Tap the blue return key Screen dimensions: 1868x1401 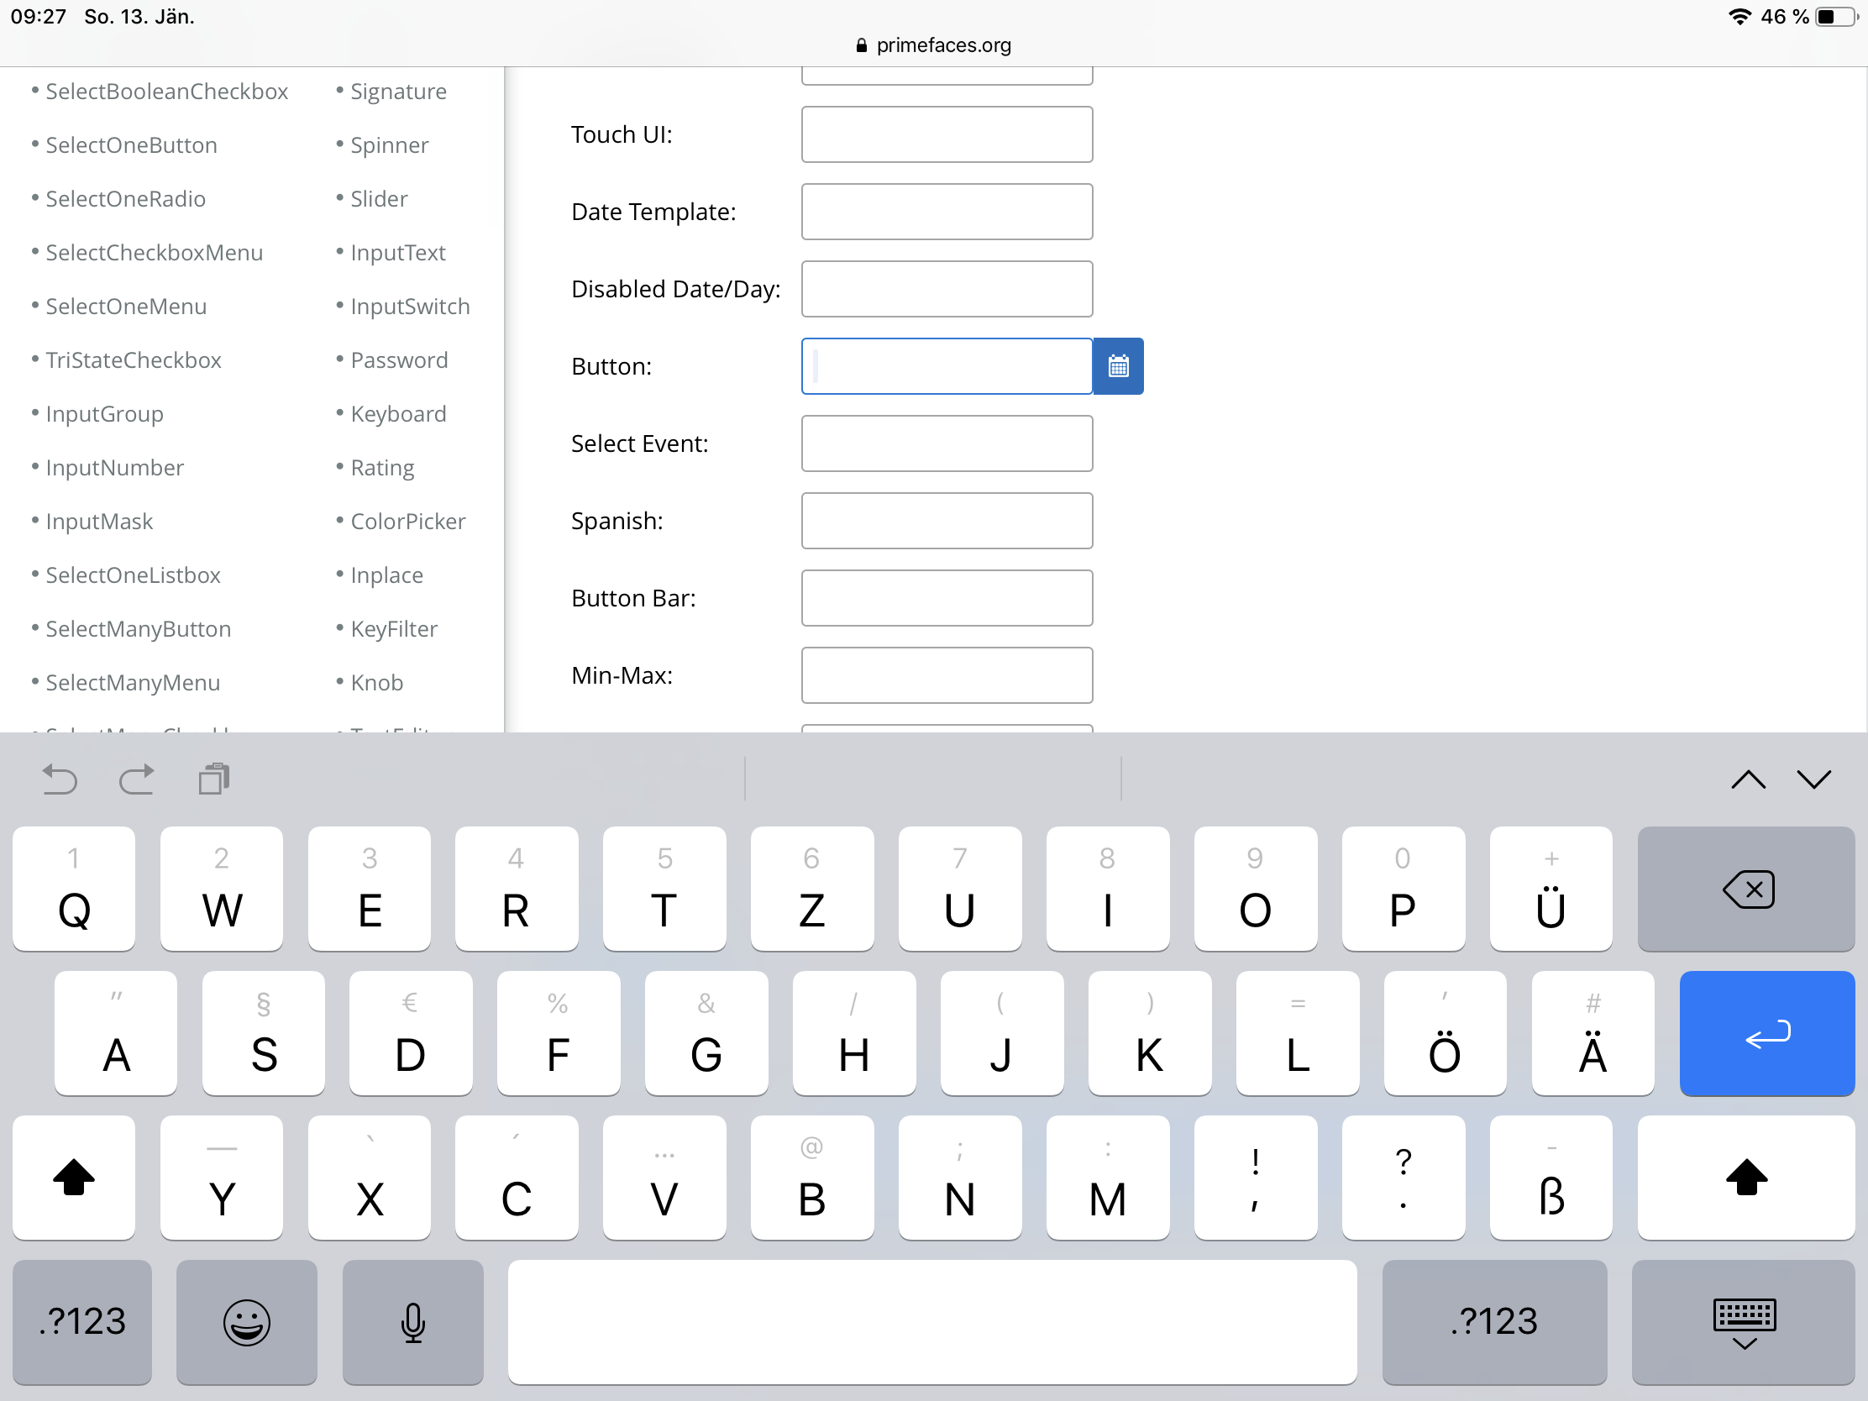(x=1766, y=1033)
